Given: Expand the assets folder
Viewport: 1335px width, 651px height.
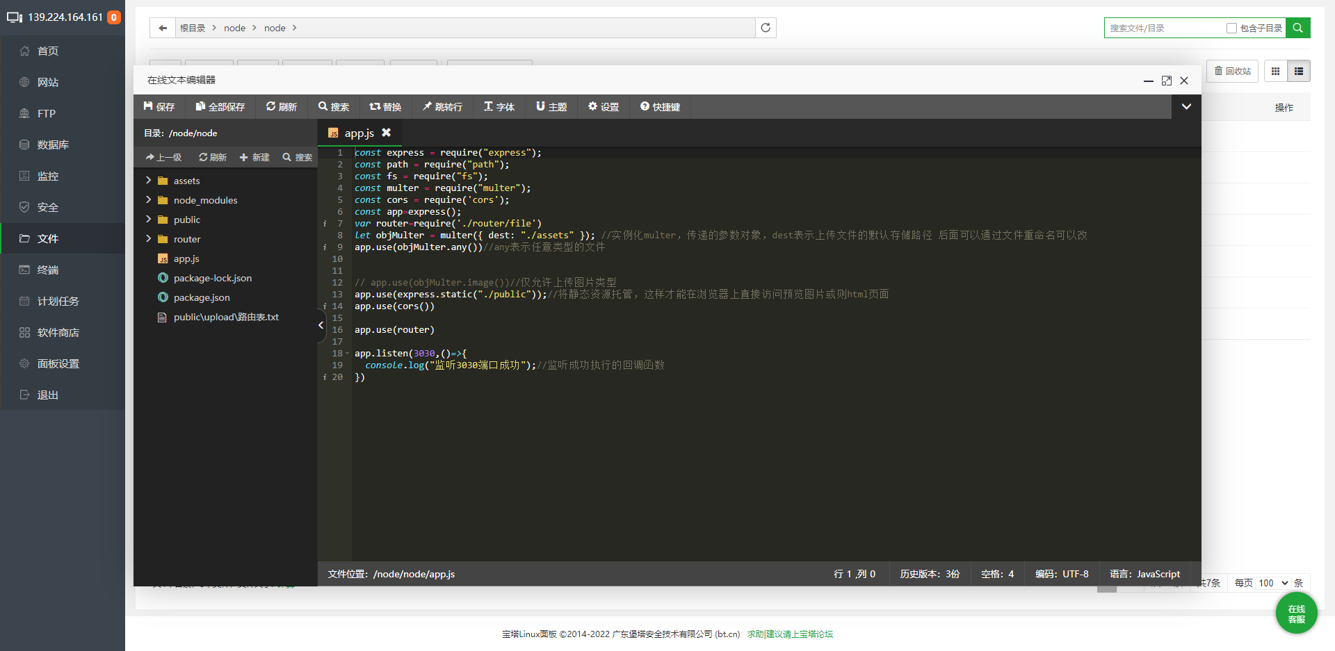Looking at the screenshot, I should (x=148, y=180).
